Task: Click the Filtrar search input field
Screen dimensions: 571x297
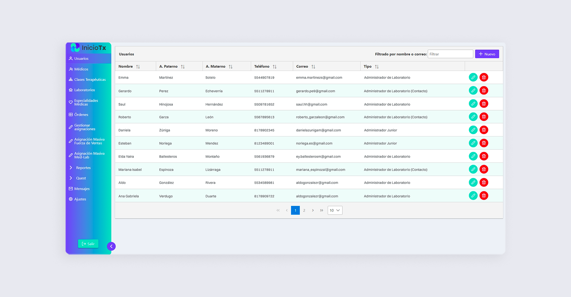Action: pyautogui.click(x=450, y=54)
